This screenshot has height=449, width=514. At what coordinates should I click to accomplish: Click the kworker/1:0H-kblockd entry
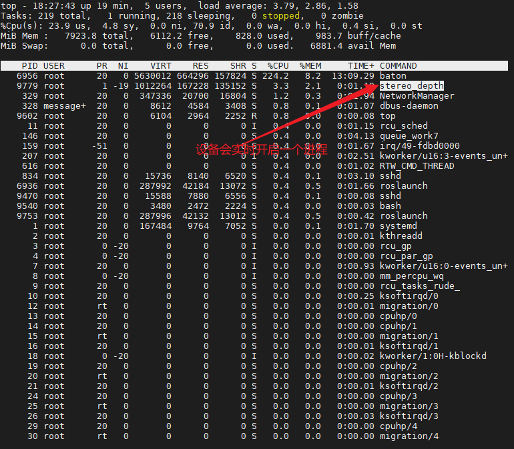433,356
